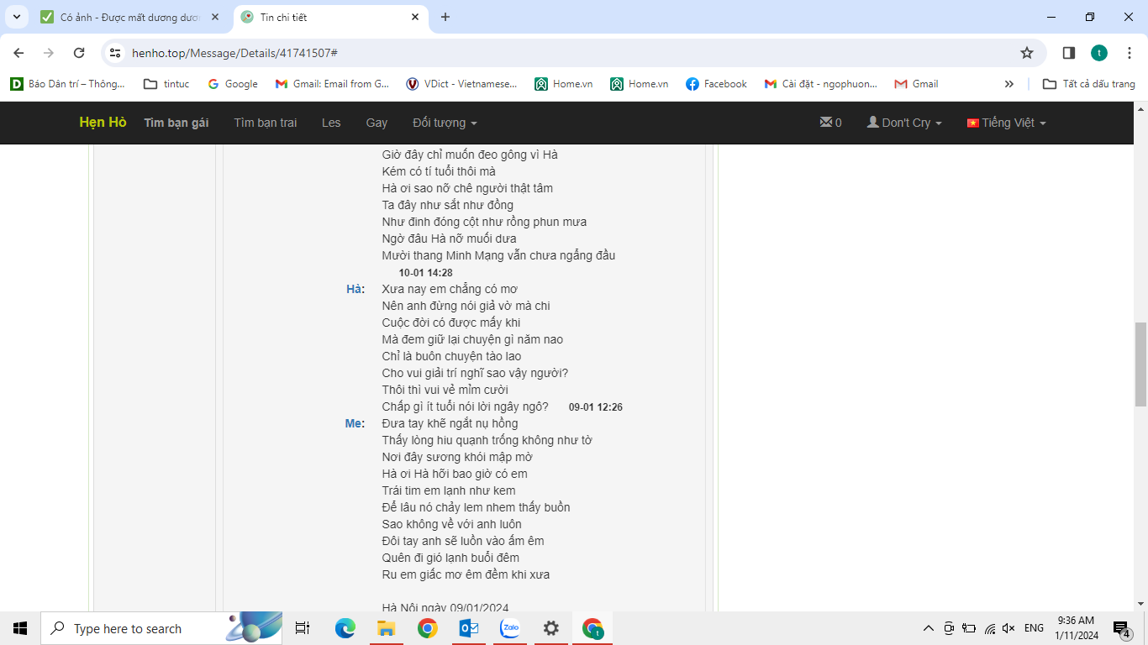Open the Don't Cry user dropdown
Viewport: 1148px width, 645px height.
coord(904,123)
